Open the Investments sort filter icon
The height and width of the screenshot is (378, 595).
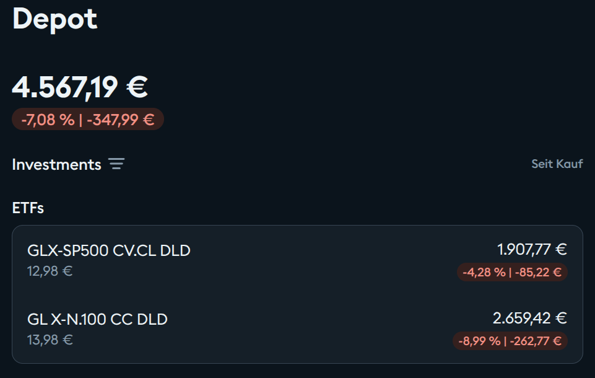pos(116,164)
